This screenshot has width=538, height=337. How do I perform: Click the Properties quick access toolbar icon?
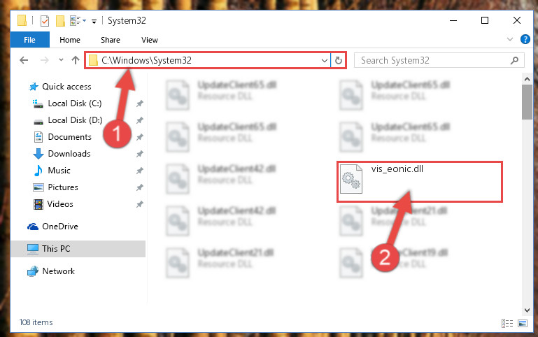click(45, 21)
